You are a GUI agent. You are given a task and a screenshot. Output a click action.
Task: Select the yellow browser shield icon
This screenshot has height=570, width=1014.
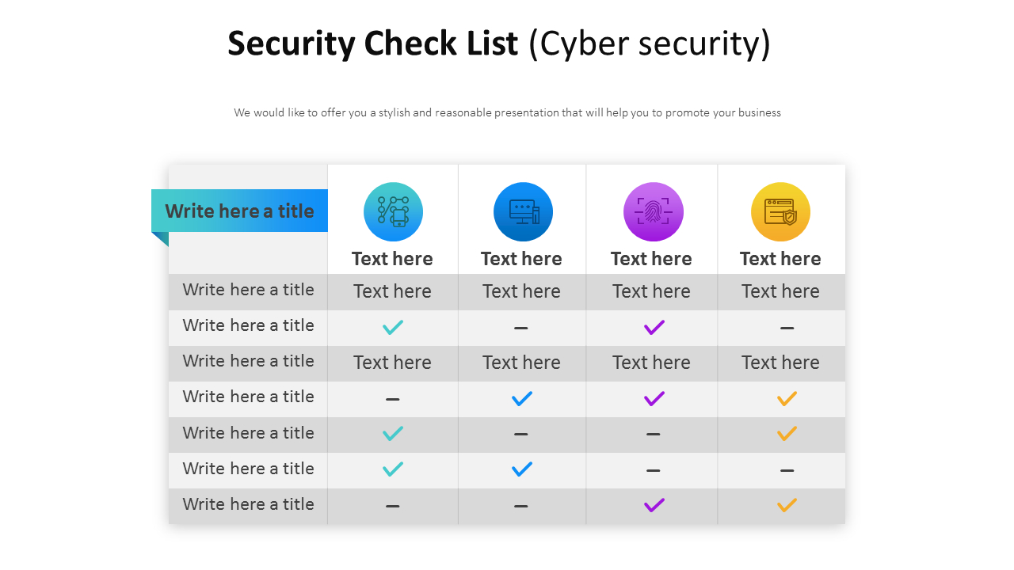pos(780,212)
